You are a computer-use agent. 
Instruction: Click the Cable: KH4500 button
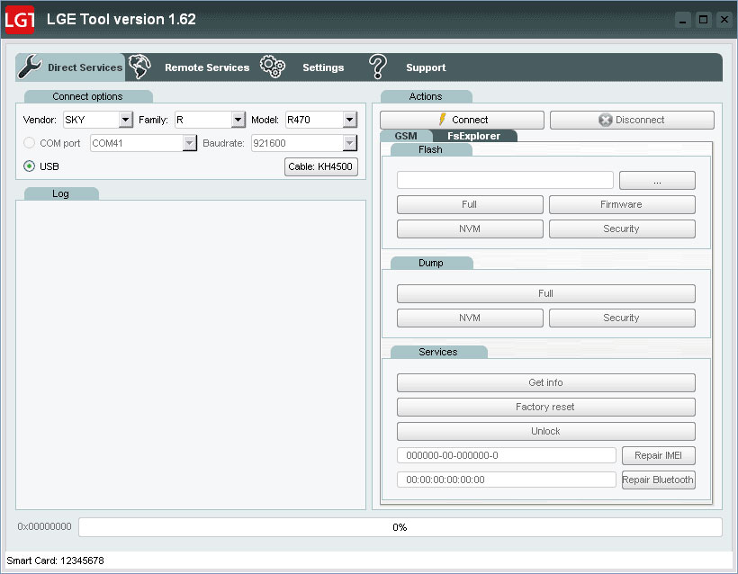[x=321, y=166]
